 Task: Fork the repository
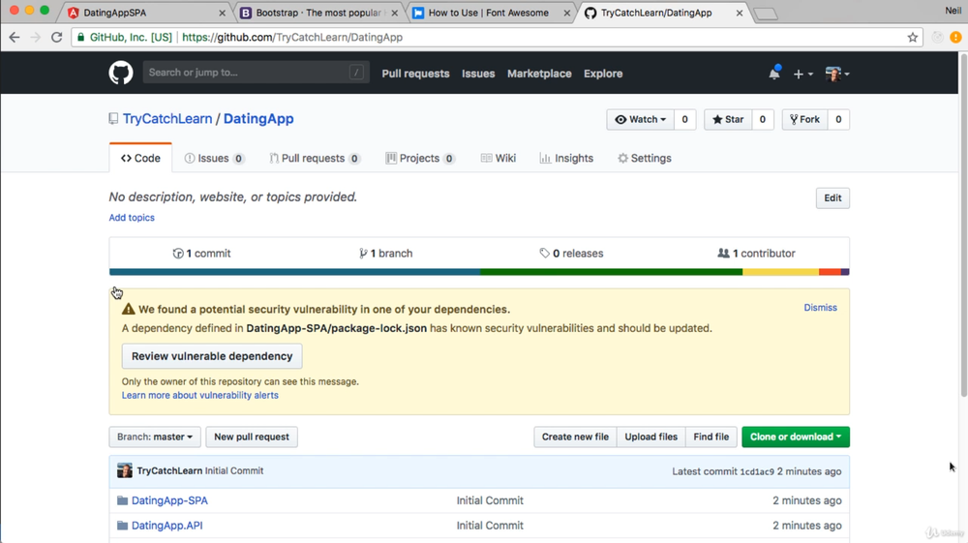click(x=804, y=120)
